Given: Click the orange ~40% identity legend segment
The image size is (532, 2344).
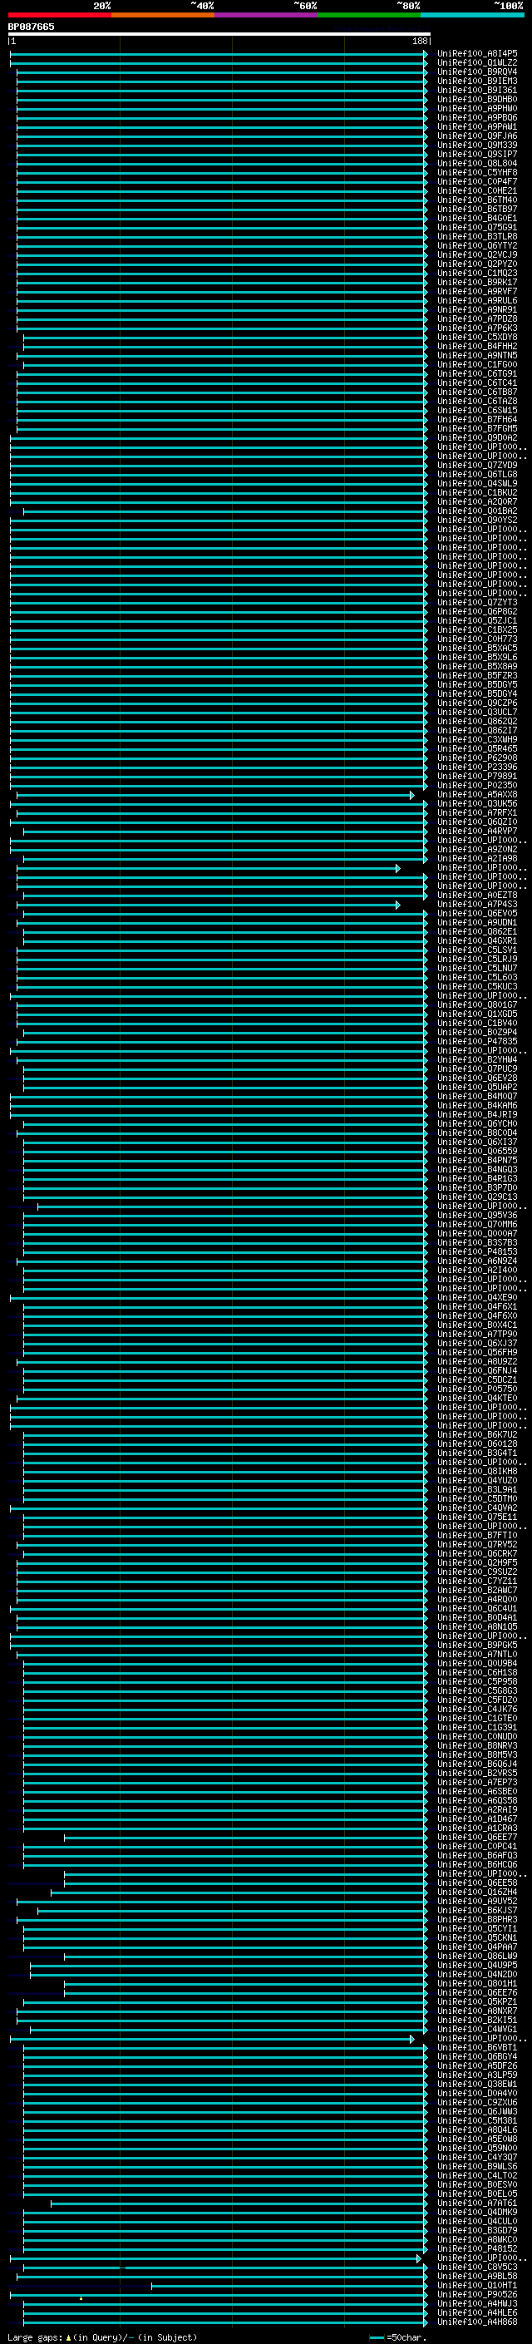Looking at the screenshot, I should click(163, 15).
